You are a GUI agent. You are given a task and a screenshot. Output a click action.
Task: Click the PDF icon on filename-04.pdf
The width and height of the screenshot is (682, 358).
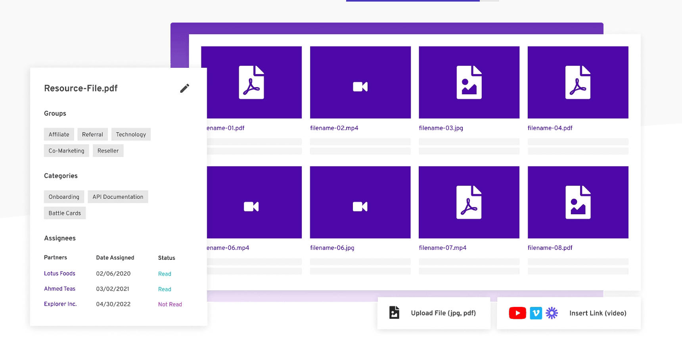coord(578,82)
